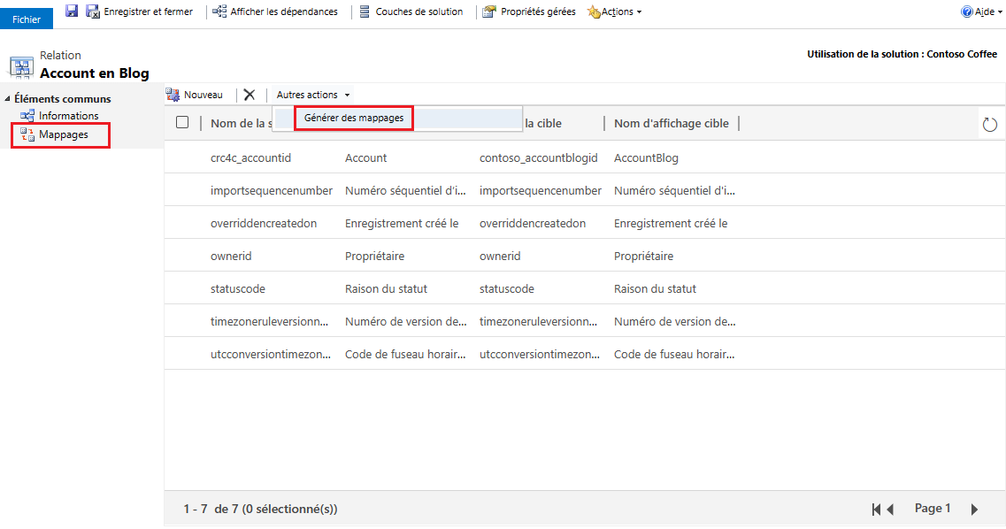This screenshot has width=1006, height=529.
Task: Sort by Nom d'affichage cible column
Action: coord(671,124)
